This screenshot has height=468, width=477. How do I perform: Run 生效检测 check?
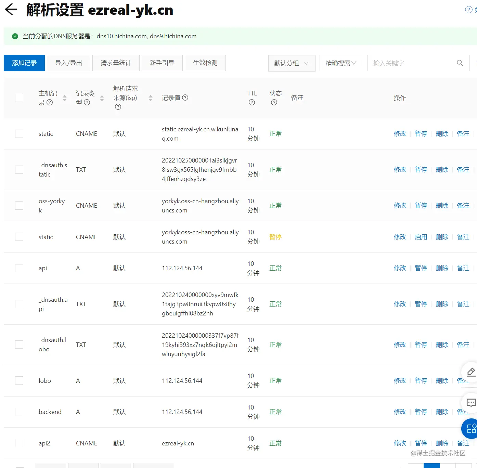[x=205, y=63]
